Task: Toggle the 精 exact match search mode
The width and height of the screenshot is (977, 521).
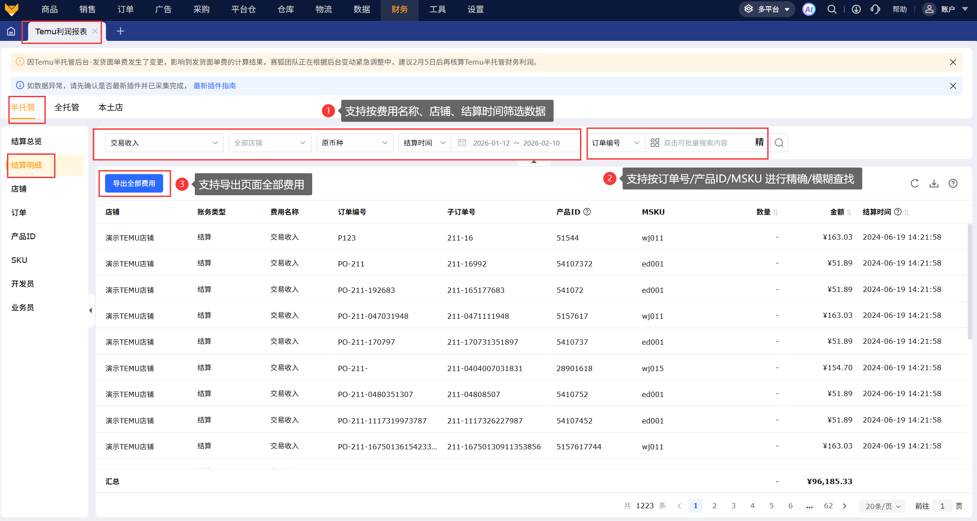Action: [x=759, y=142]
